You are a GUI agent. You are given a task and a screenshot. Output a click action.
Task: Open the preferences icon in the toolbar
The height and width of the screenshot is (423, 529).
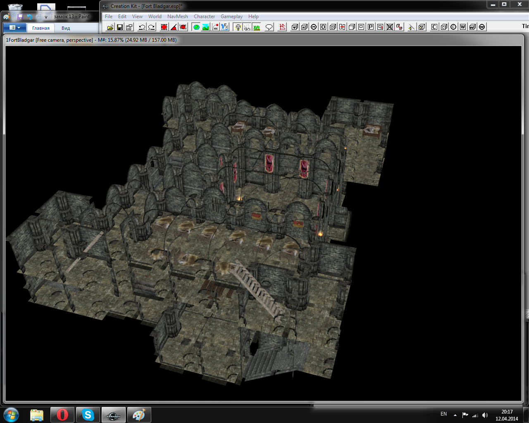click(129, 27)
